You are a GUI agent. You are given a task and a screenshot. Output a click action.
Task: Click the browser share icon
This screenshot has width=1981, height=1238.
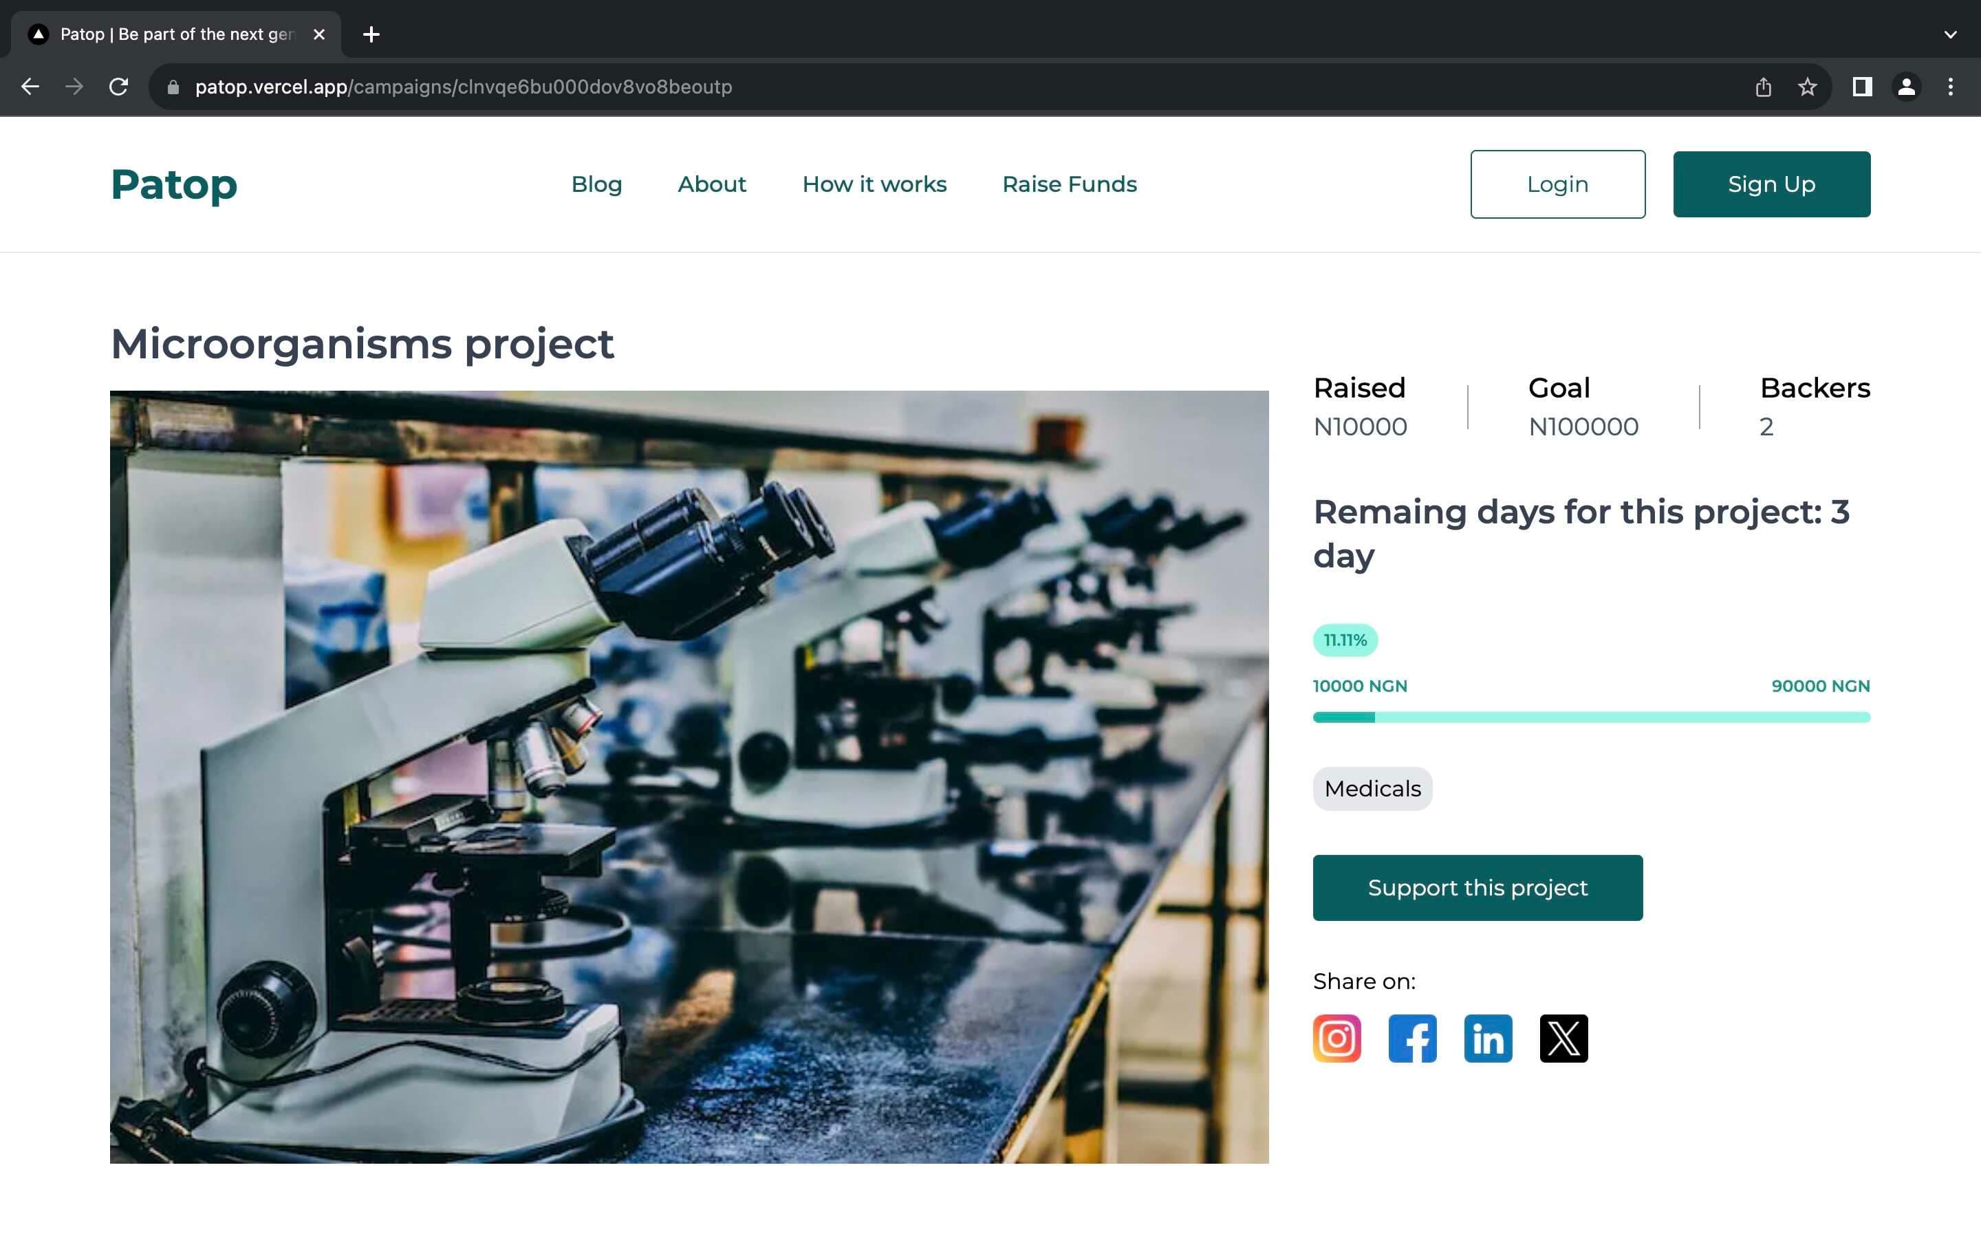[x=1763, y=87]
